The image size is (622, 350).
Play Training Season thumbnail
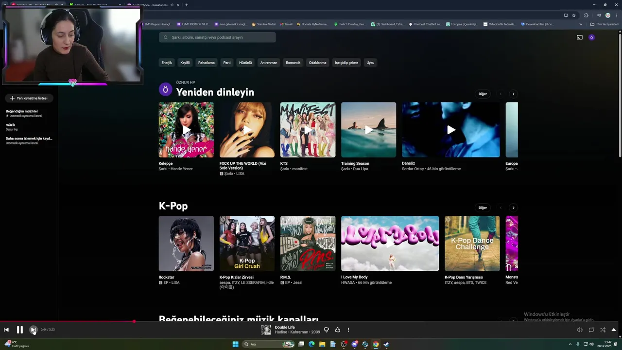point(368,130)
